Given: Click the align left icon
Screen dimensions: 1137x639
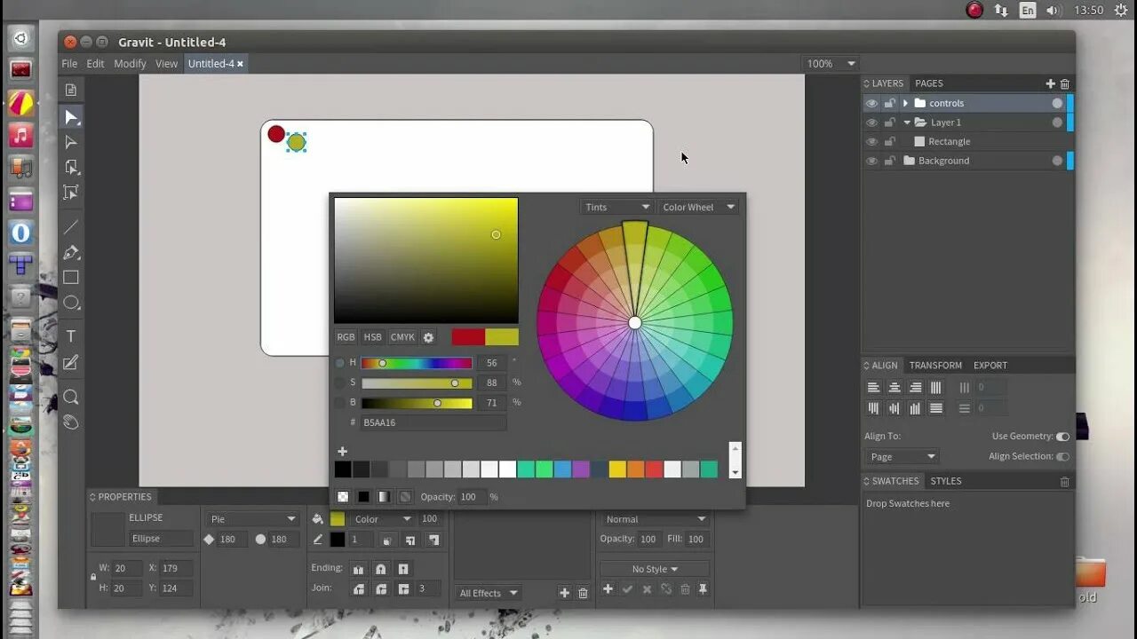Looking at the screenshot, I should click(x=873, y=388).
